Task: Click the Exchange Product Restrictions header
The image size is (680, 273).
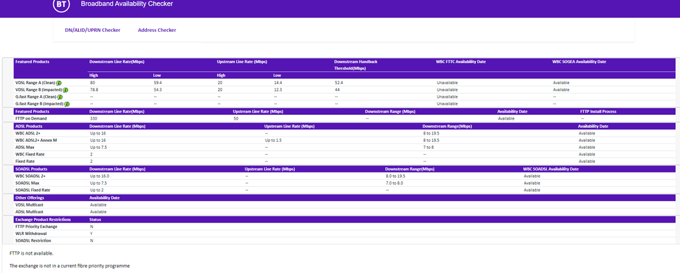Action: pyautogui.click(x=42, y=219)
